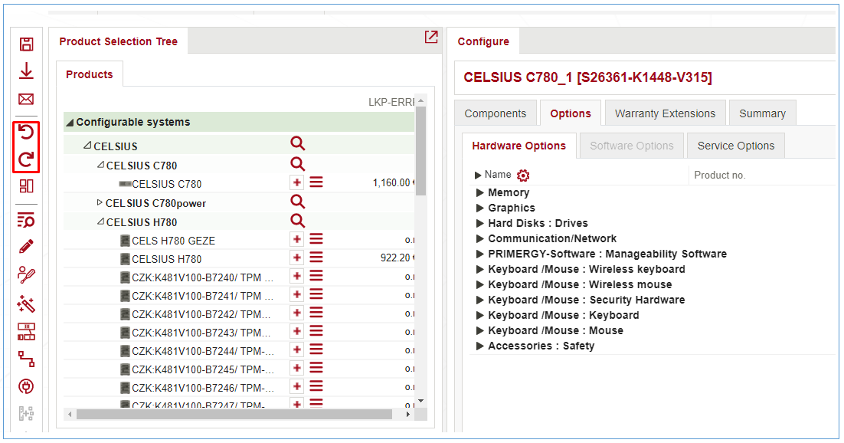The width and height of the screenshot is (844, 443).
Task: Expand Accessories : Safety options
Action: 480,346
